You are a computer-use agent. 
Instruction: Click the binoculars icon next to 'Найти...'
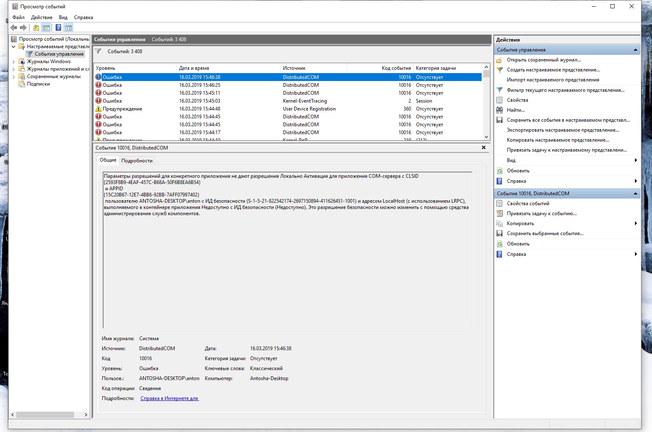[x=499, y=110]
